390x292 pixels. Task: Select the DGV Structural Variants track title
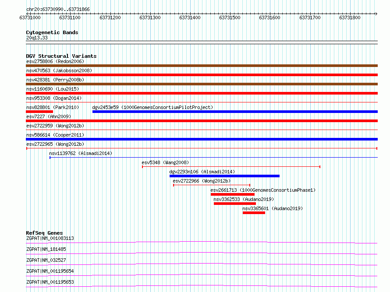coord(61,56)
